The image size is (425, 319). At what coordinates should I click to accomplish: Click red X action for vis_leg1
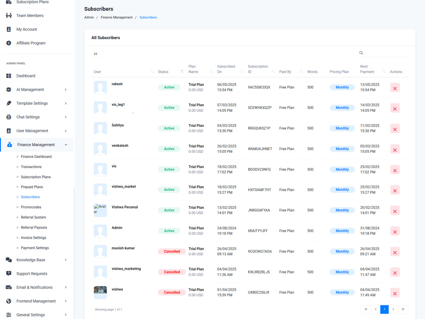pyautogui.click(x=395, y=108)
